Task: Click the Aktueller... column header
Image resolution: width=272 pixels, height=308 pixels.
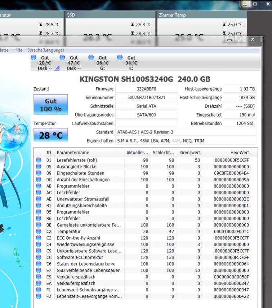Action: (137, 153)
